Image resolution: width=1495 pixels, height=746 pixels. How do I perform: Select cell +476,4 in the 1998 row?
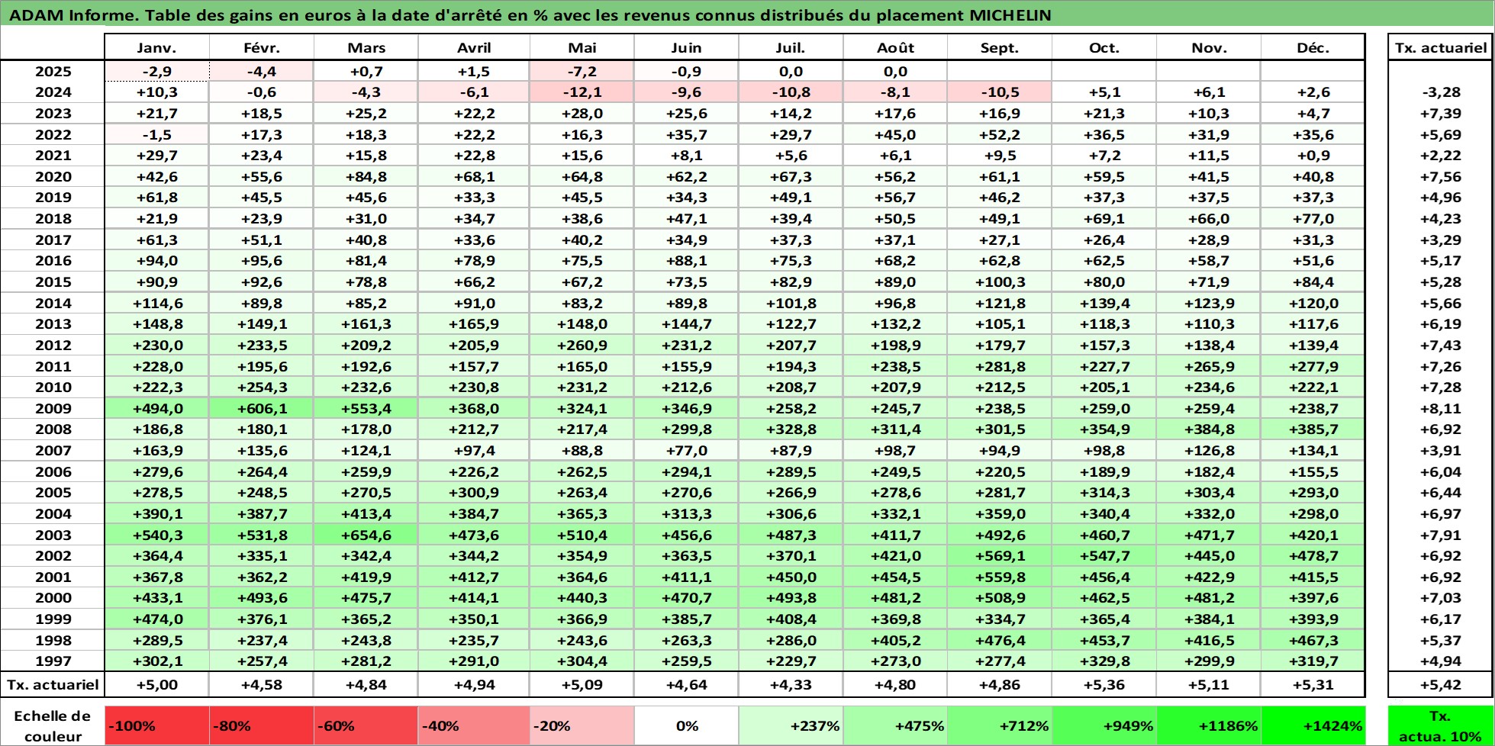(x=1000, y=640)
